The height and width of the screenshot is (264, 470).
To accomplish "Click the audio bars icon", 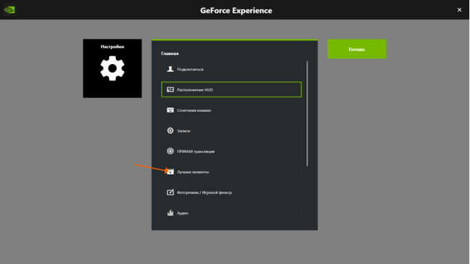I will pyautogui.click(x=170, y=213).
